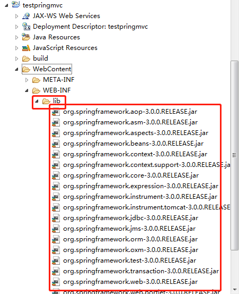
Task: Expand JAX-WS Web Services node
Action: [x=16, y=16]
